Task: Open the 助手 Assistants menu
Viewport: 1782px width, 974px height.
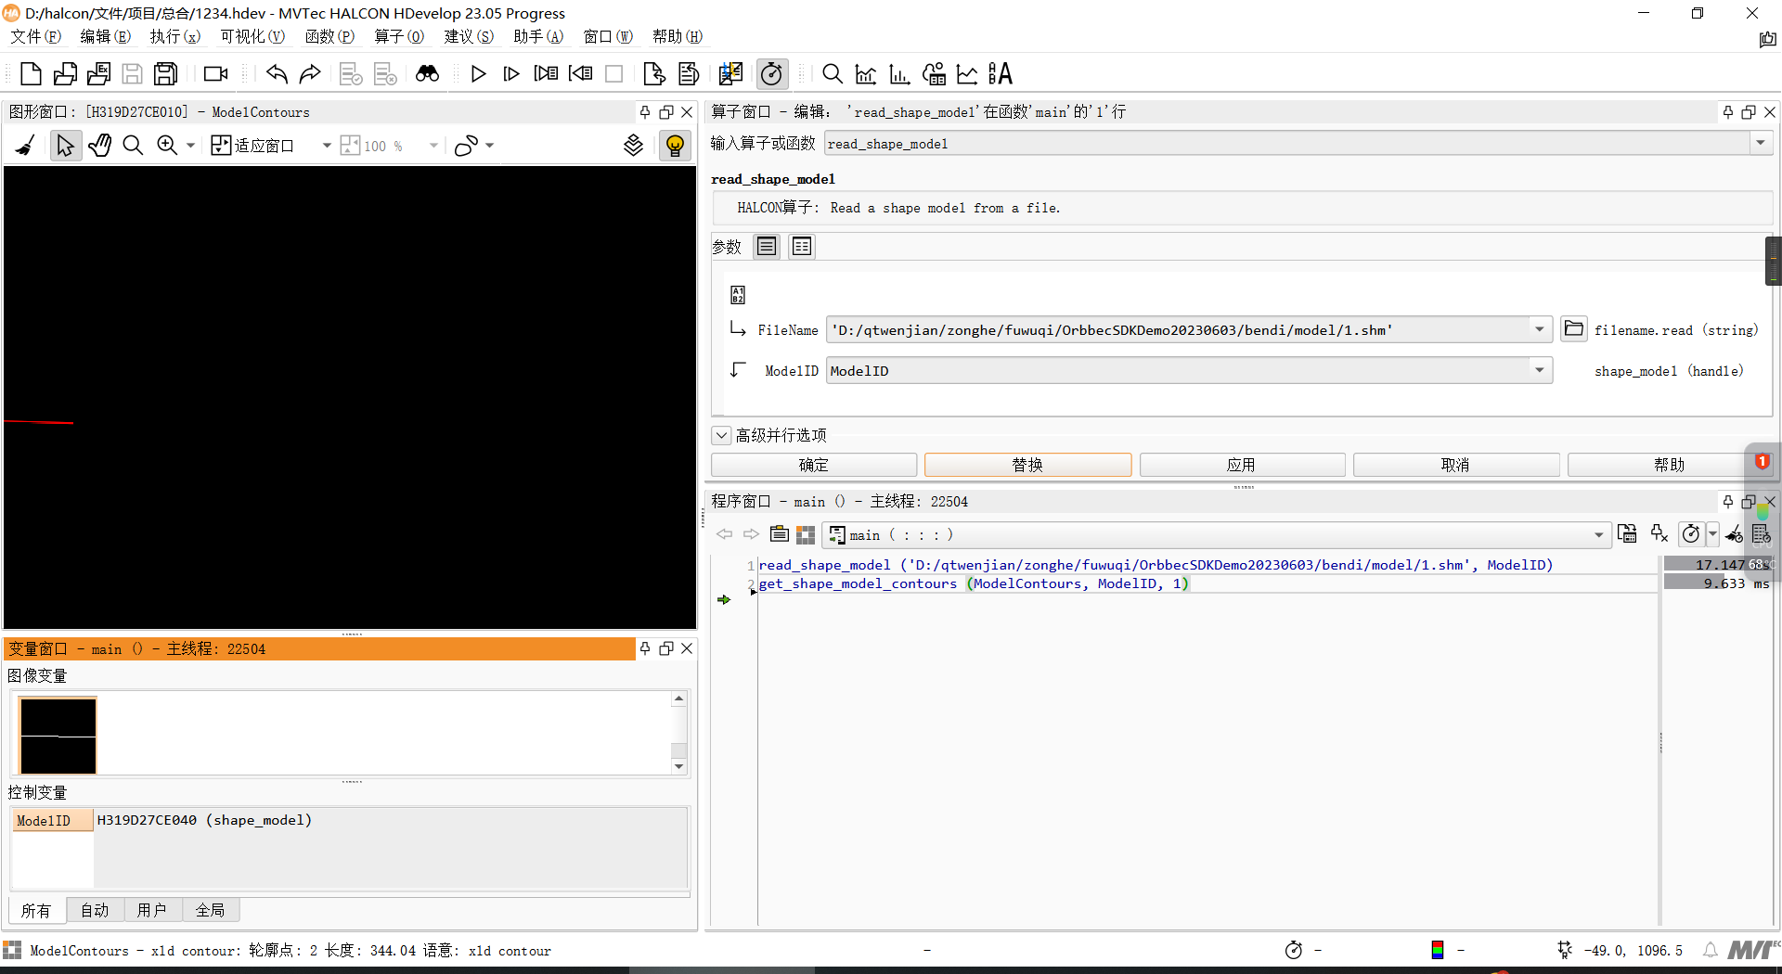Action: tap(538, 36)
